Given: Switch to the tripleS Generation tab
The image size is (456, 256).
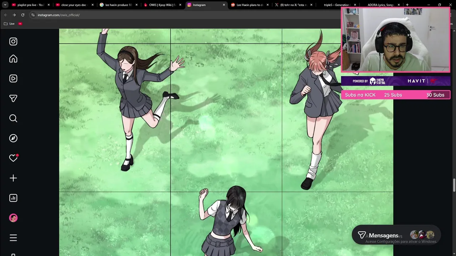Looking at the screenshot, I should point(337,5).
